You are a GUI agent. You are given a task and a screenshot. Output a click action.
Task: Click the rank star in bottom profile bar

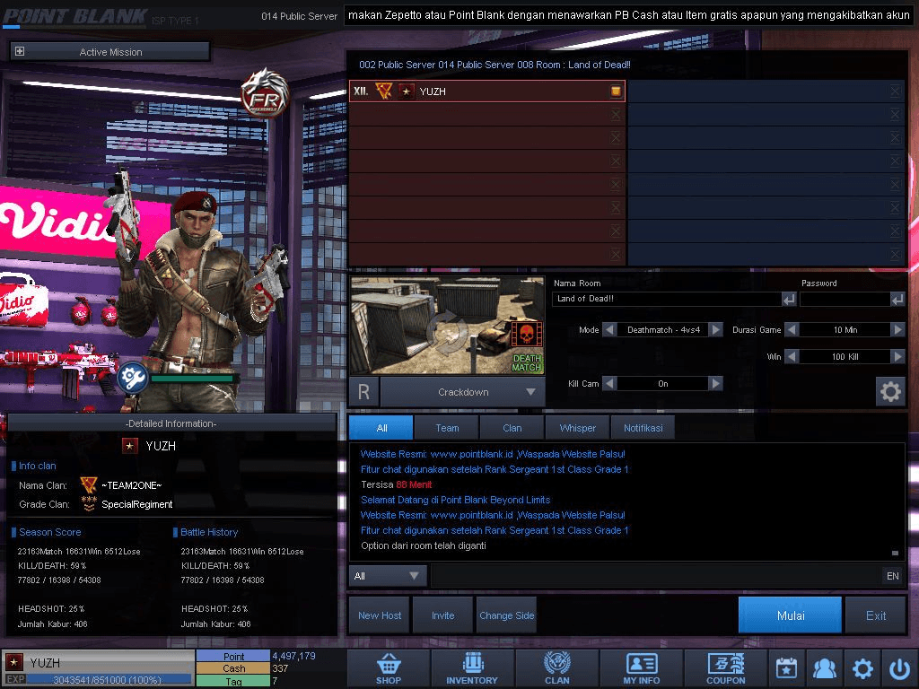pos(14,663)
